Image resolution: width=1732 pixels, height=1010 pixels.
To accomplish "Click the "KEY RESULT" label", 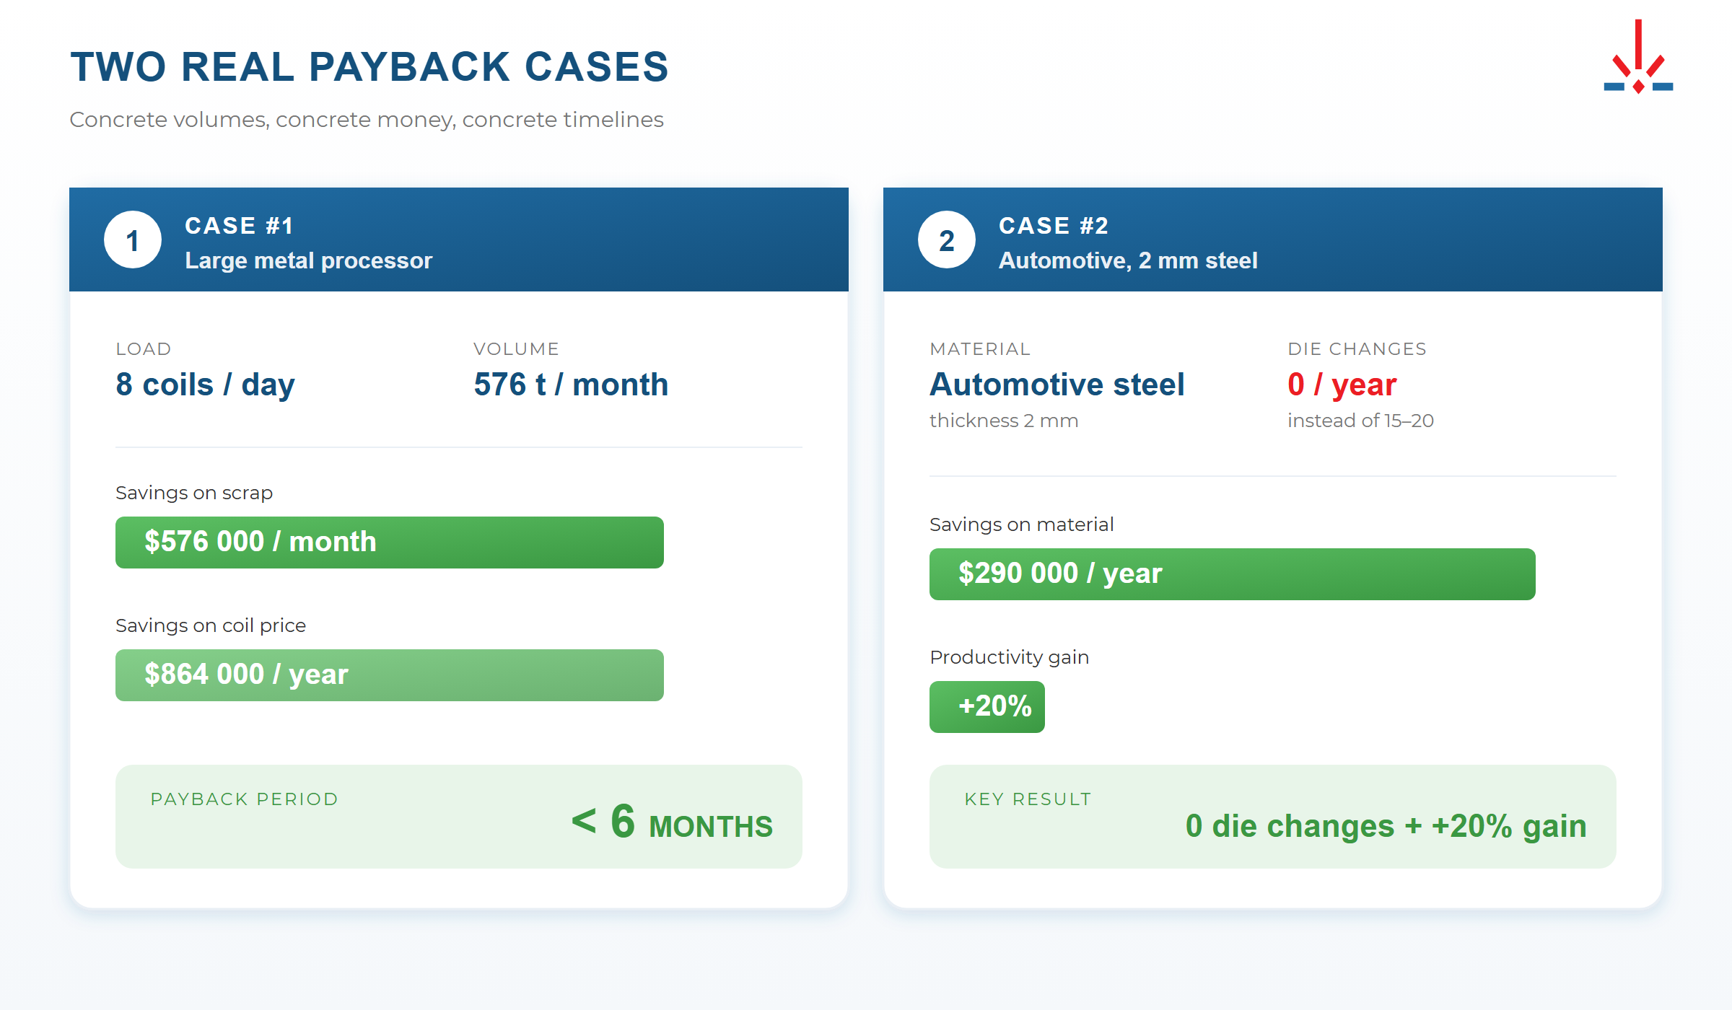I will point(1028,799).
